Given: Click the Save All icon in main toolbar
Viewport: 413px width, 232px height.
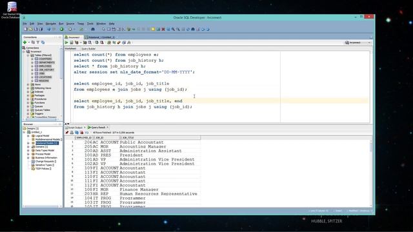Looking at the screenshot, I should pos(41,29).
